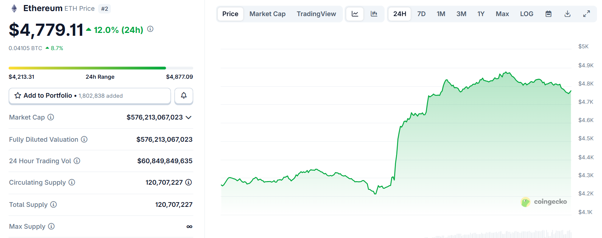The width and height of the screenshot is (602, 238).
Task: Switch to line chart view icon
Action: (x=355, y=14)
